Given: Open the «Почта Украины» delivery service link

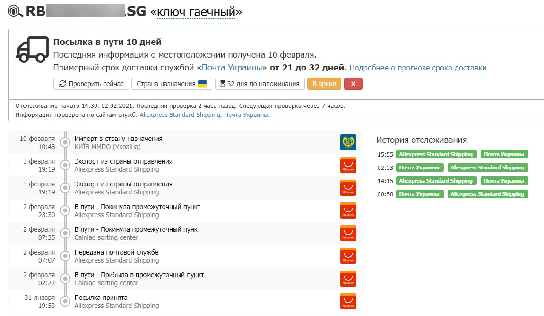Looking at the screenshot, I should coord(232,67).
